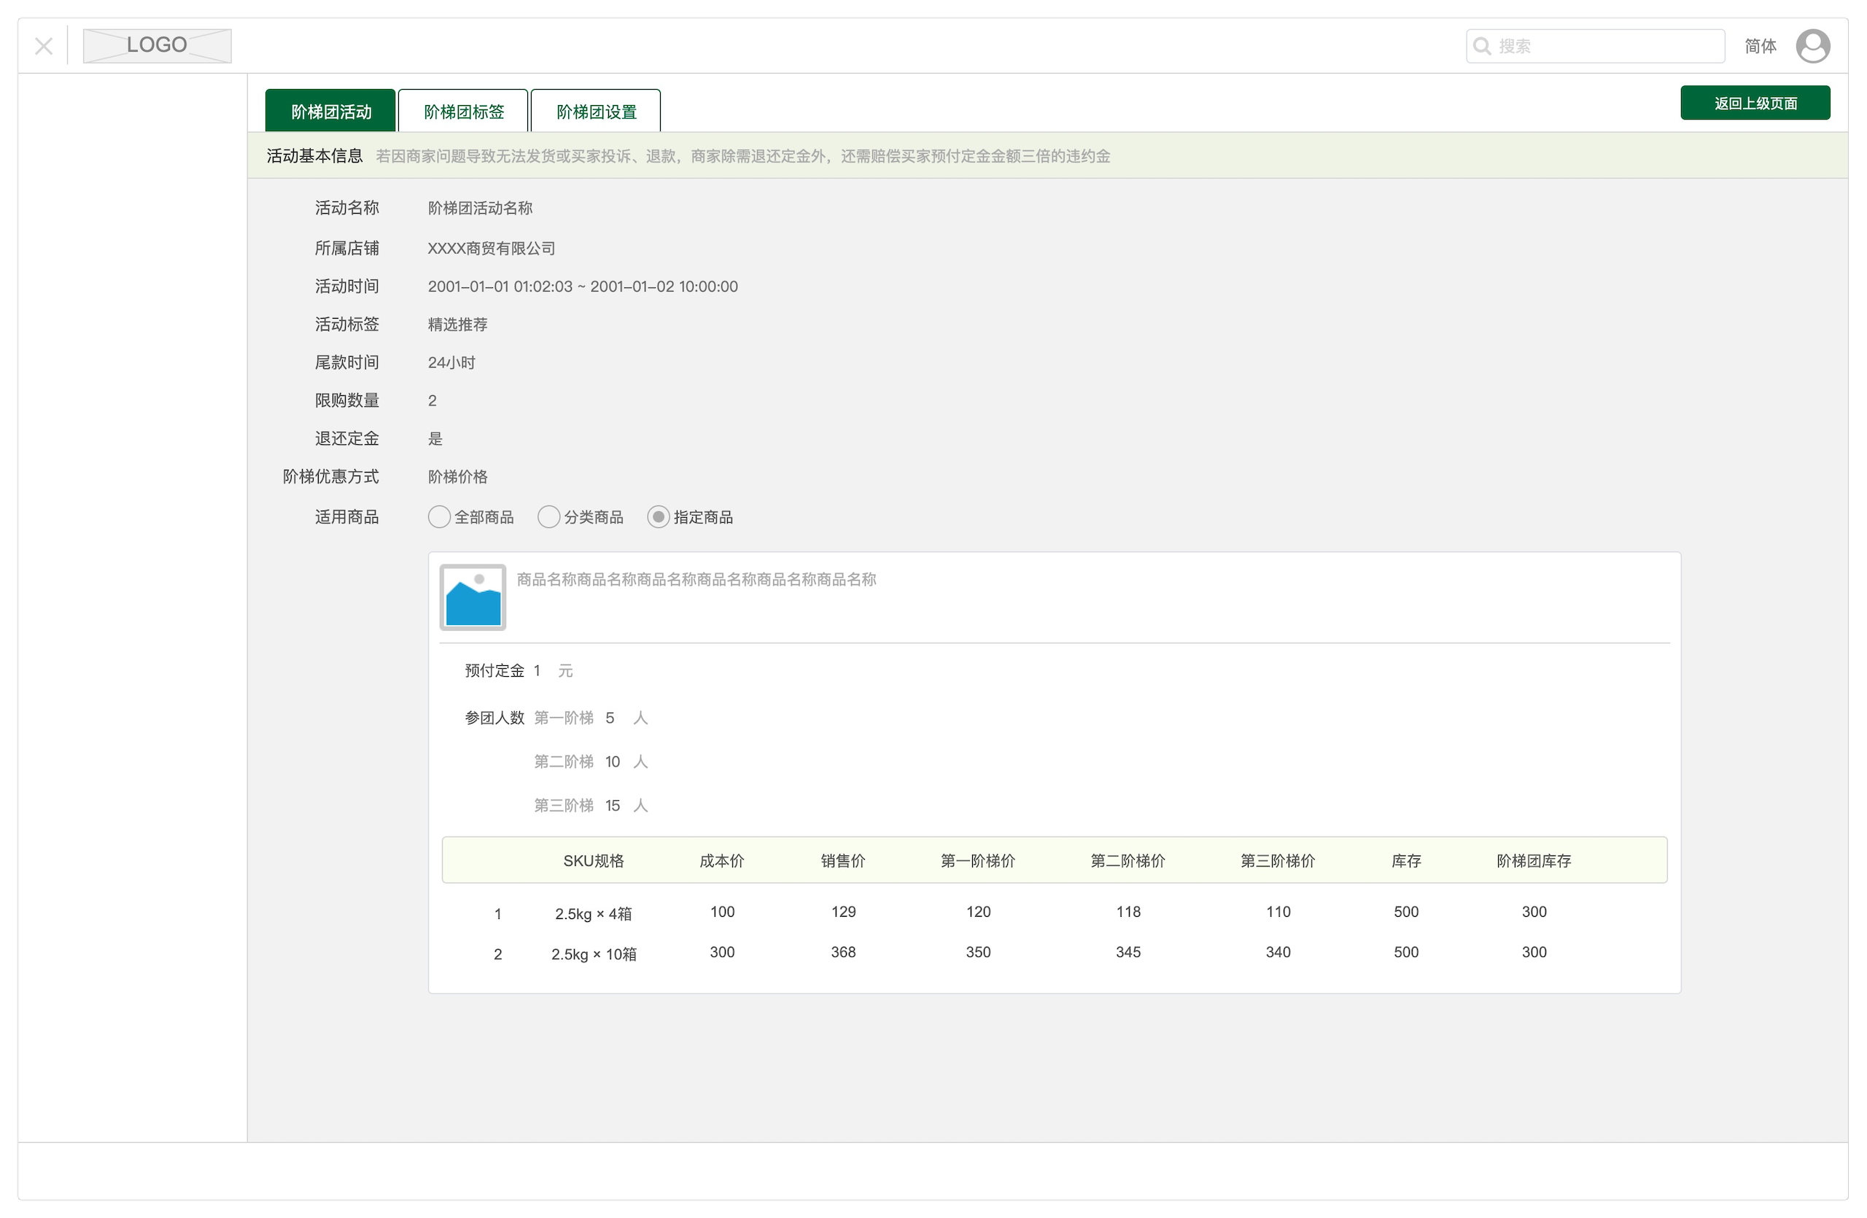Click shop name XXXX商贸有限公司
Screen dimensions: 1867x1218
[492, 248]
